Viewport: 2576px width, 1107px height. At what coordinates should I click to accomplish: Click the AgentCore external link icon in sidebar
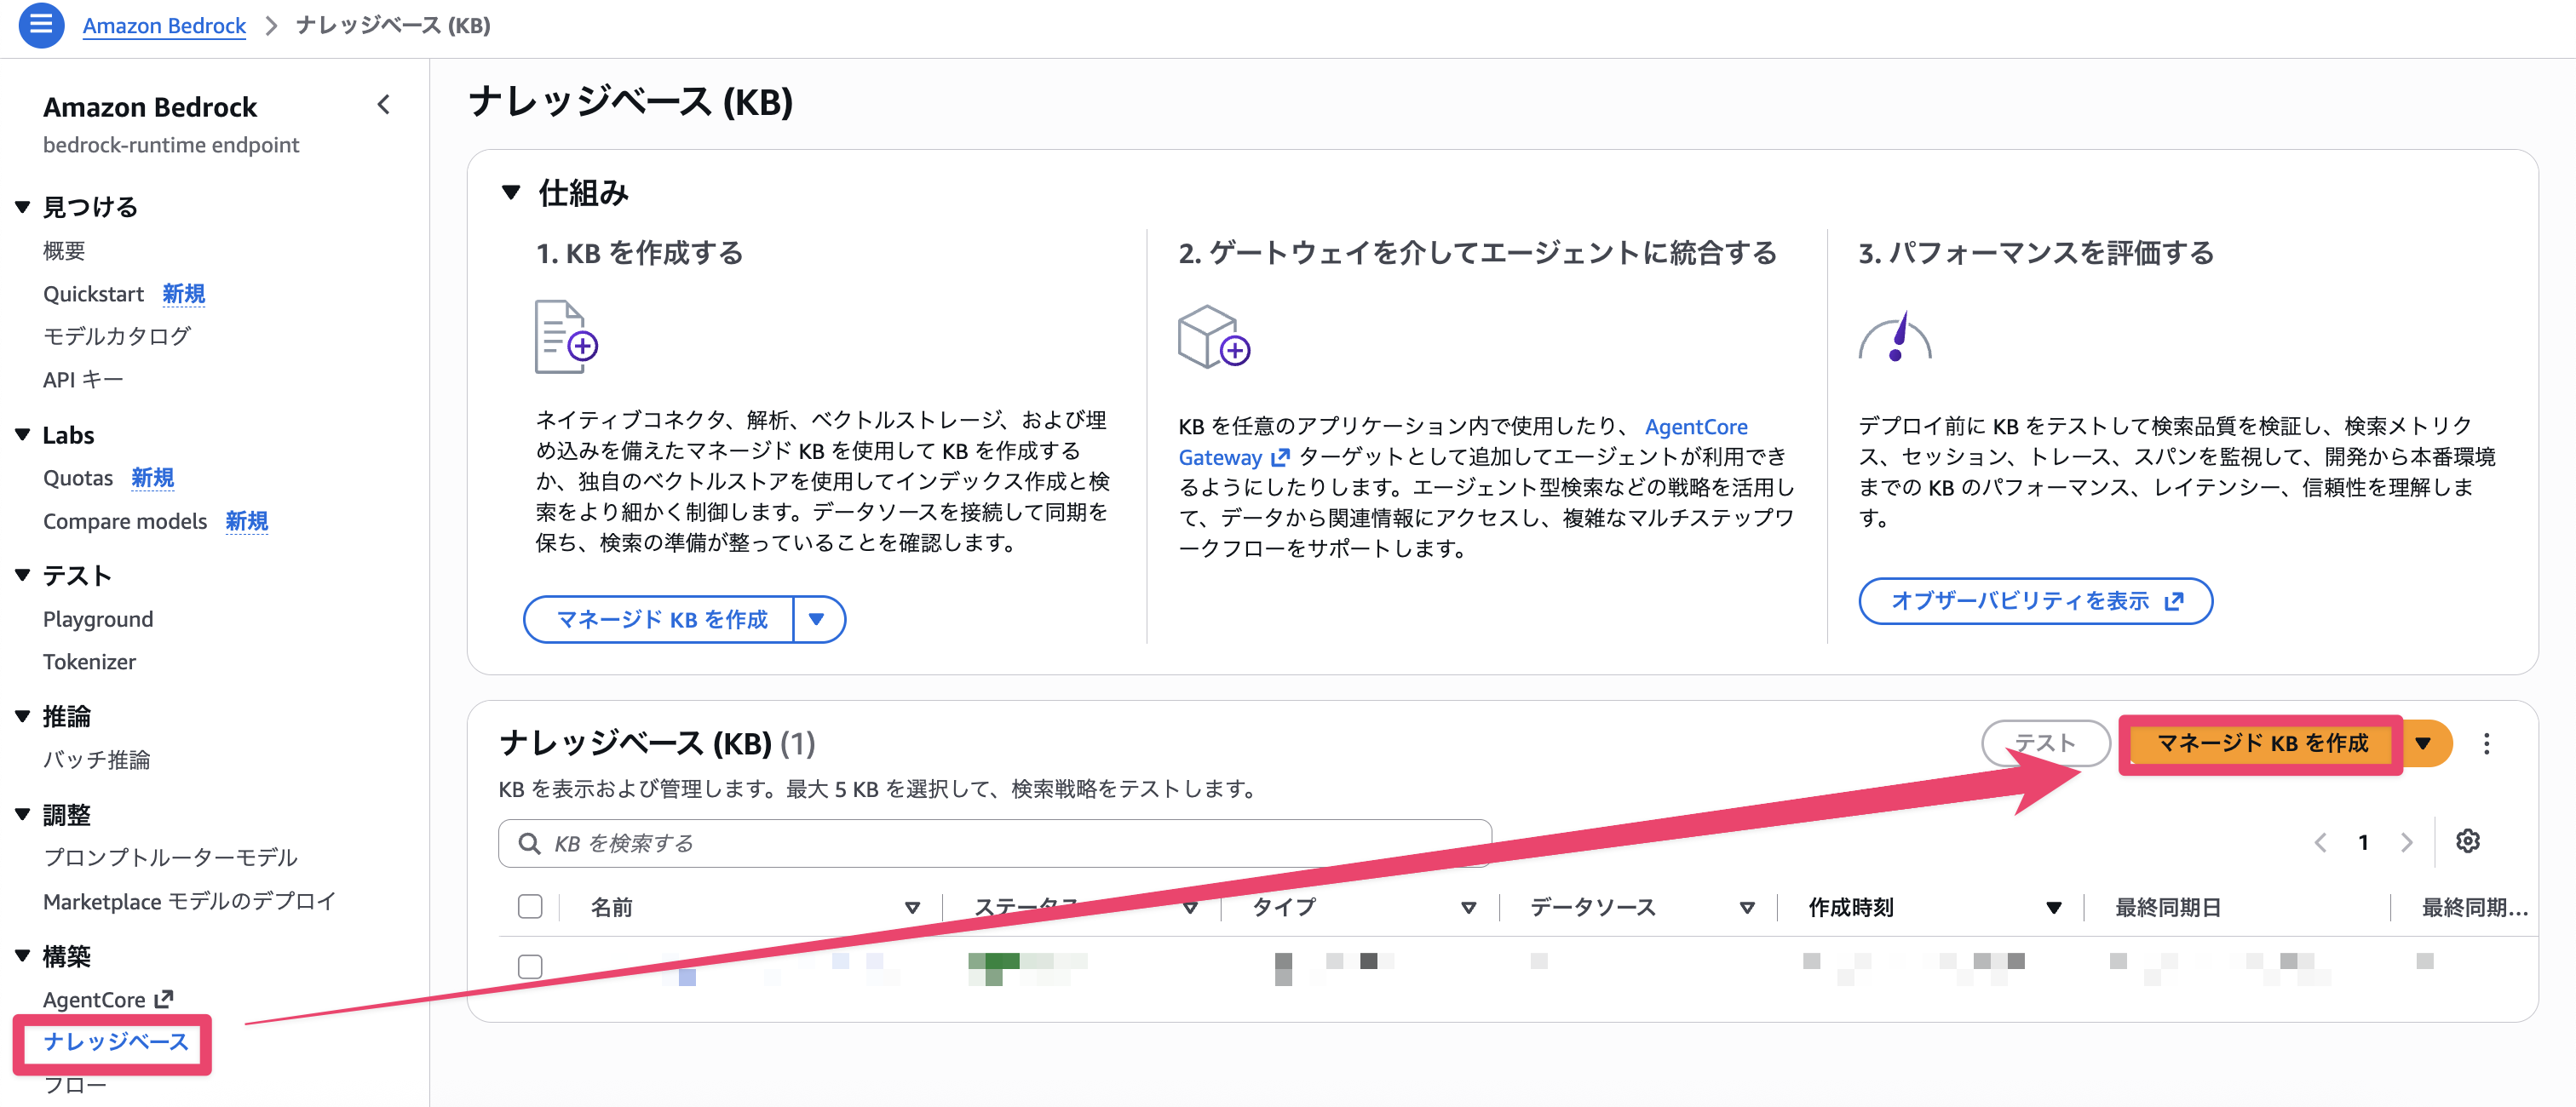point(164,999)
